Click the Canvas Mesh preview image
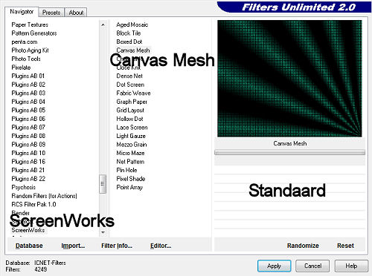The width and height of the screenshot is (372, 276). [289, 79]
